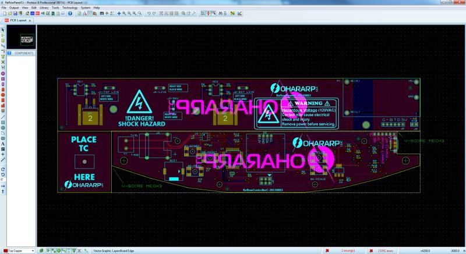The image size is (466, 254).
Task: Select the Ratsnest mode tool
Action: (x=3, y=62)
